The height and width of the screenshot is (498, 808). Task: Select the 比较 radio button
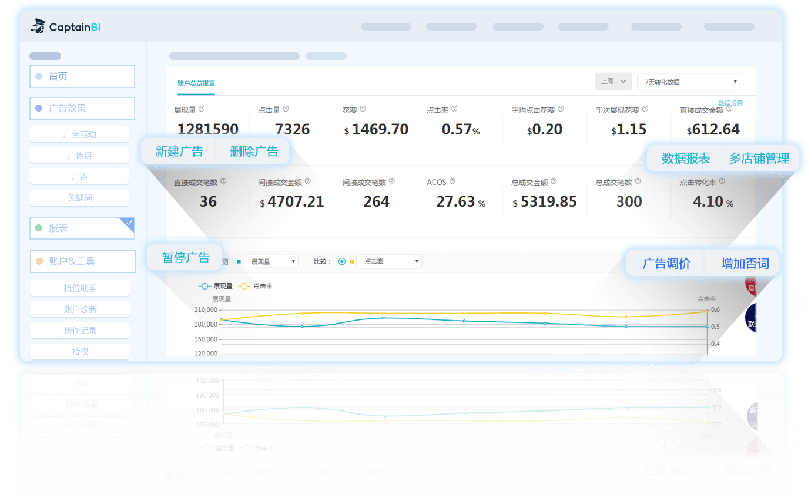[x=342, y=261]
